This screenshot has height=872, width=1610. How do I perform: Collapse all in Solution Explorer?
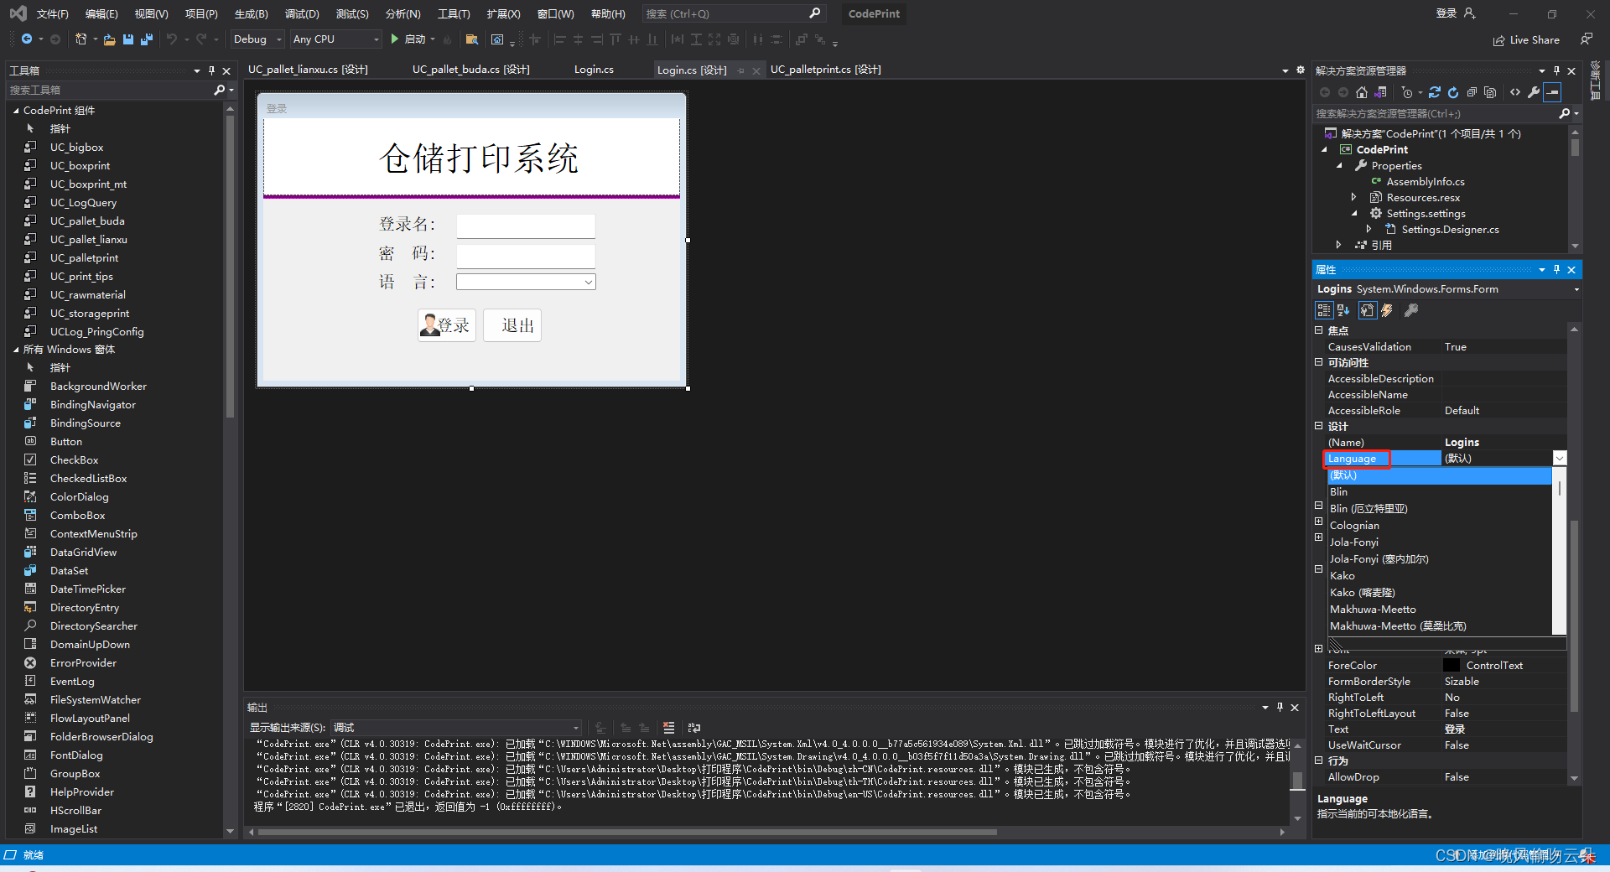[1472, 92]
